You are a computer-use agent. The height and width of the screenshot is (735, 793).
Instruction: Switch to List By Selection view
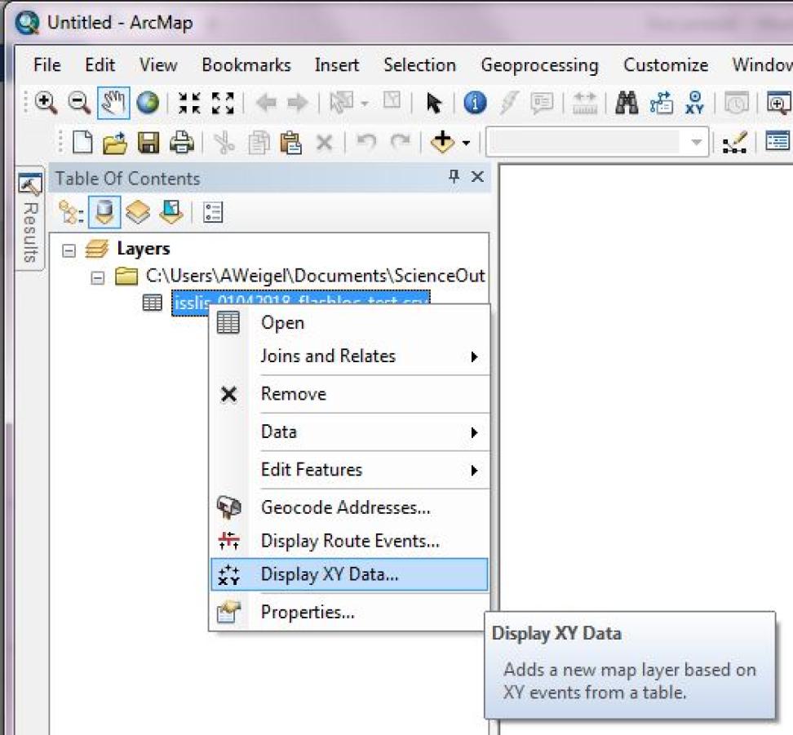171,212
